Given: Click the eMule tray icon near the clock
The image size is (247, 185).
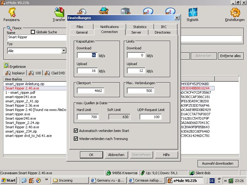Looking at the screenshot, I should pyautogui.click(x=231, y=181).
